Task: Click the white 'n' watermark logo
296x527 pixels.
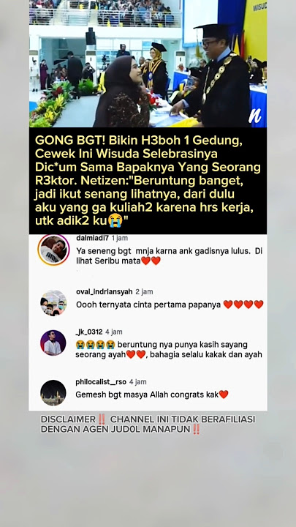Action: pyautogui.click(x=255, y=115)
